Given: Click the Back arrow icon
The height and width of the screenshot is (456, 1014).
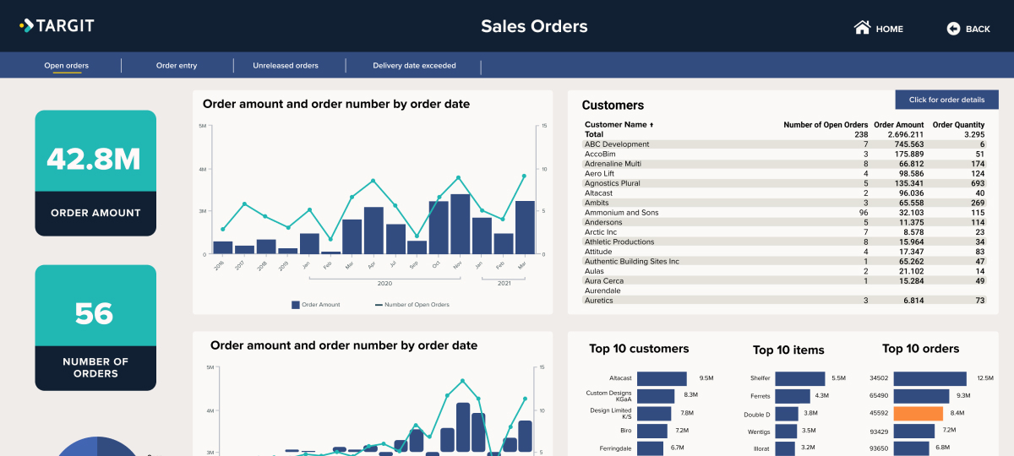Looking at the screenshot, I should [953, 29].
